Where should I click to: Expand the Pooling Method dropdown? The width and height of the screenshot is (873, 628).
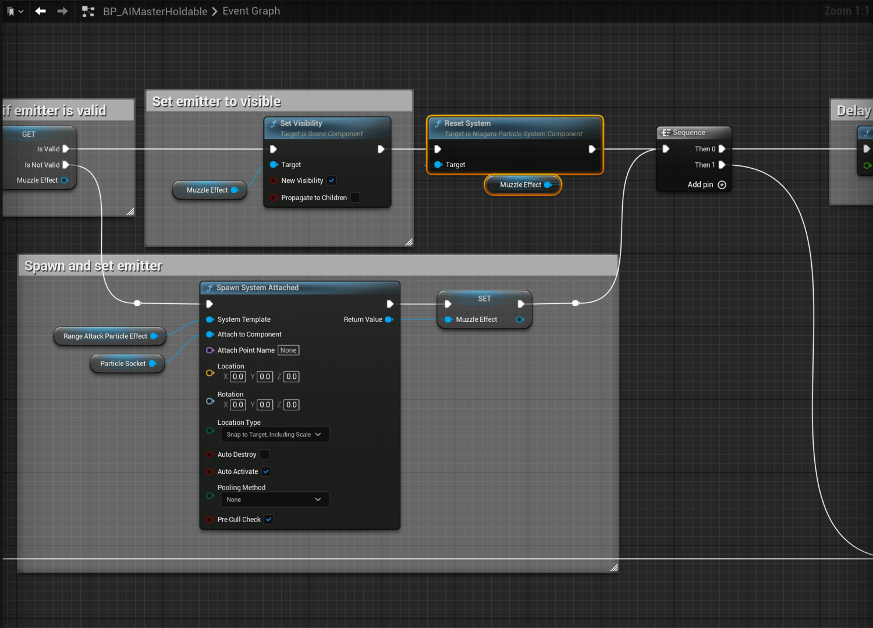coord(274,500)
